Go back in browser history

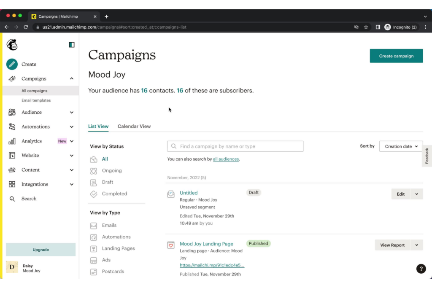(x=7, y=27)
